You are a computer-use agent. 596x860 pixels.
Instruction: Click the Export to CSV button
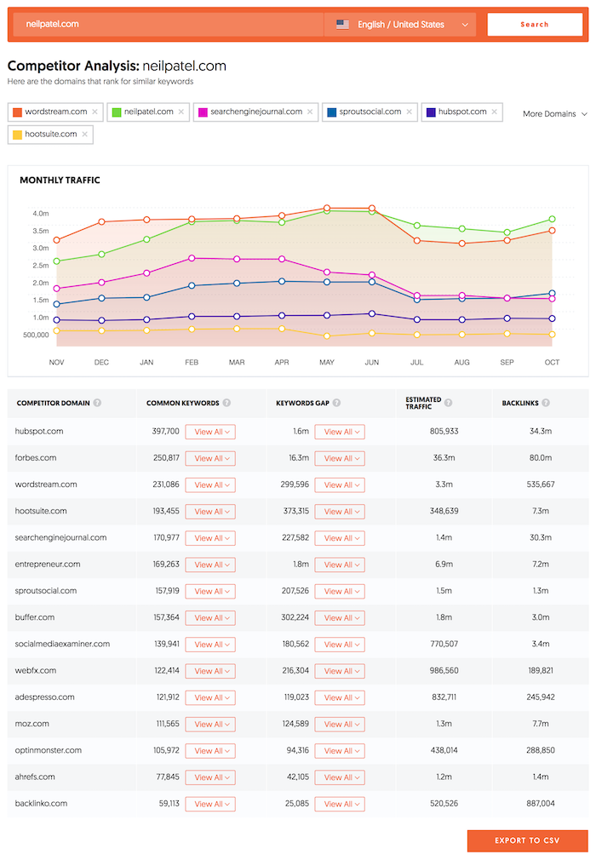(x=528, y=840)
